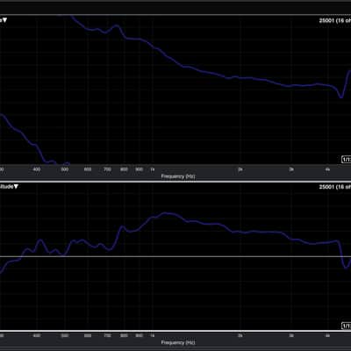
Task: Click the 400 tick on the top frequency axis
Action: [37, 169]
